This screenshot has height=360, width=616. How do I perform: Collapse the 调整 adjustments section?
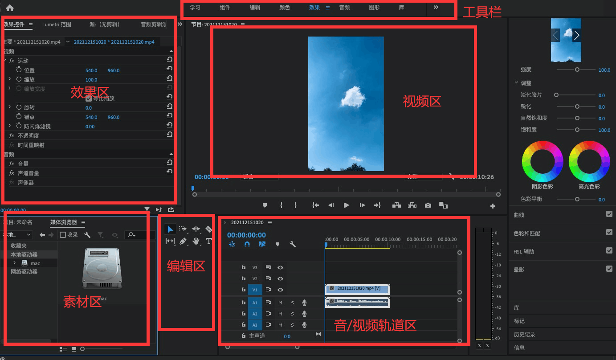[x=516, y=82]
